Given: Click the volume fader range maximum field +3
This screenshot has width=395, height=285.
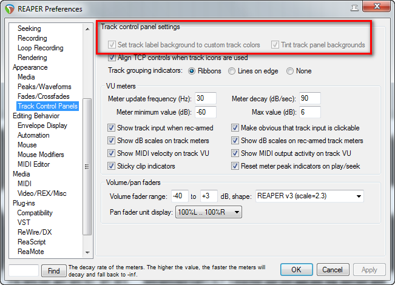Looking at the screenshot, I should 209,196.
